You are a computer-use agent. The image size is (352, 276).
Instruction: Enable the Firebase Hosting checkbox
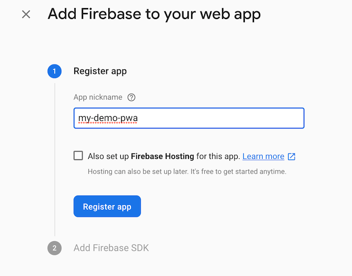(78, 156)
